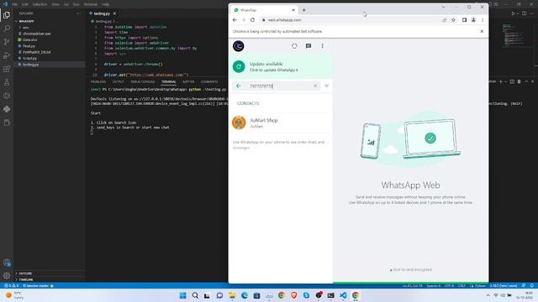Select the TERMINAL panel tab
The width and height of the screenshot is (538, 302).
point(168,82)
